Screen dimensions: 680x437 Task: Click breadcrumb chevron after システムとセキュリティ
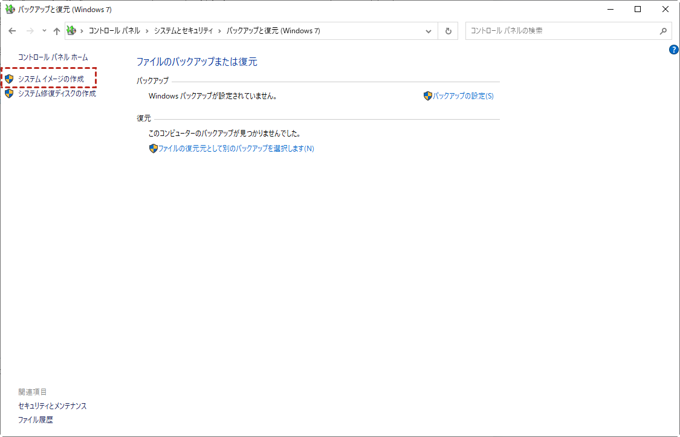point(220,31)
